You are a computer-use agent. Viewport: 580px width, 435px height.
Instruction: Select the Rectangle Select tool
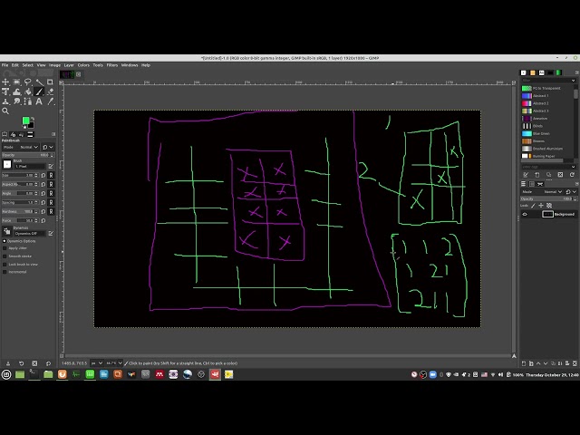[x=16, y=82]
